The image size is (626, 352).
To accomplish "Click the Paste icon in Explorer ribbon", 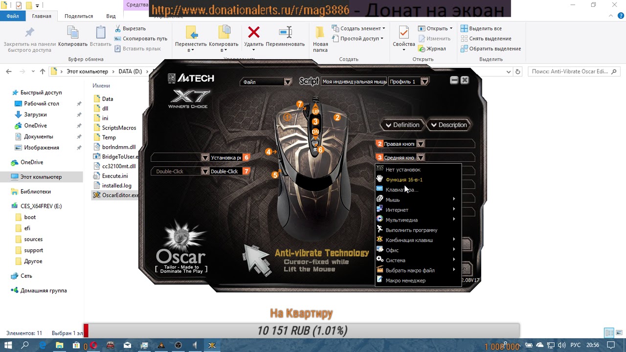I will pyautogui.click(x=100, y=32).
